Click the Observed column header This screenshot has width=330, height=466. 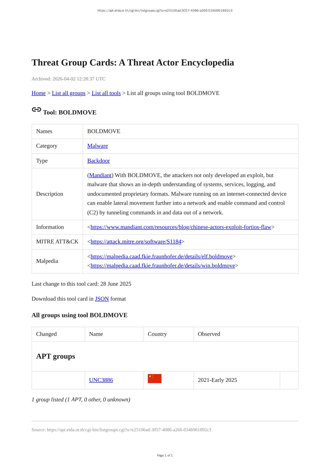209,334
